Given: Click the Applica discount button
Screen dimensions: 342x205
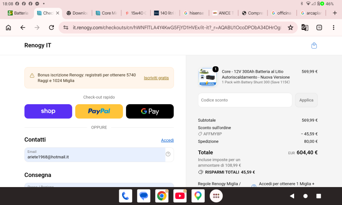Looking at the screenshot, I should [306, 100].
